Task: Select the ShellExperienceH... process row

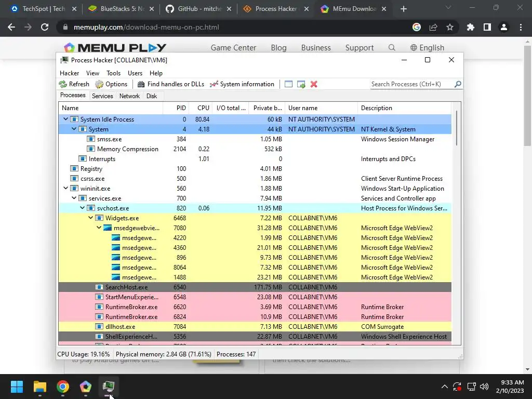Action: point(255,336)
